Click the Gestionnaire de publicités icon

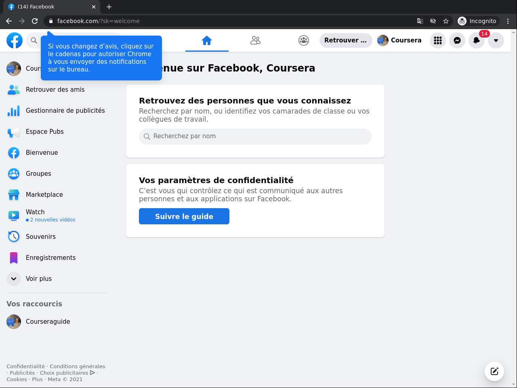pyautogui.click(x=14, y=111)
